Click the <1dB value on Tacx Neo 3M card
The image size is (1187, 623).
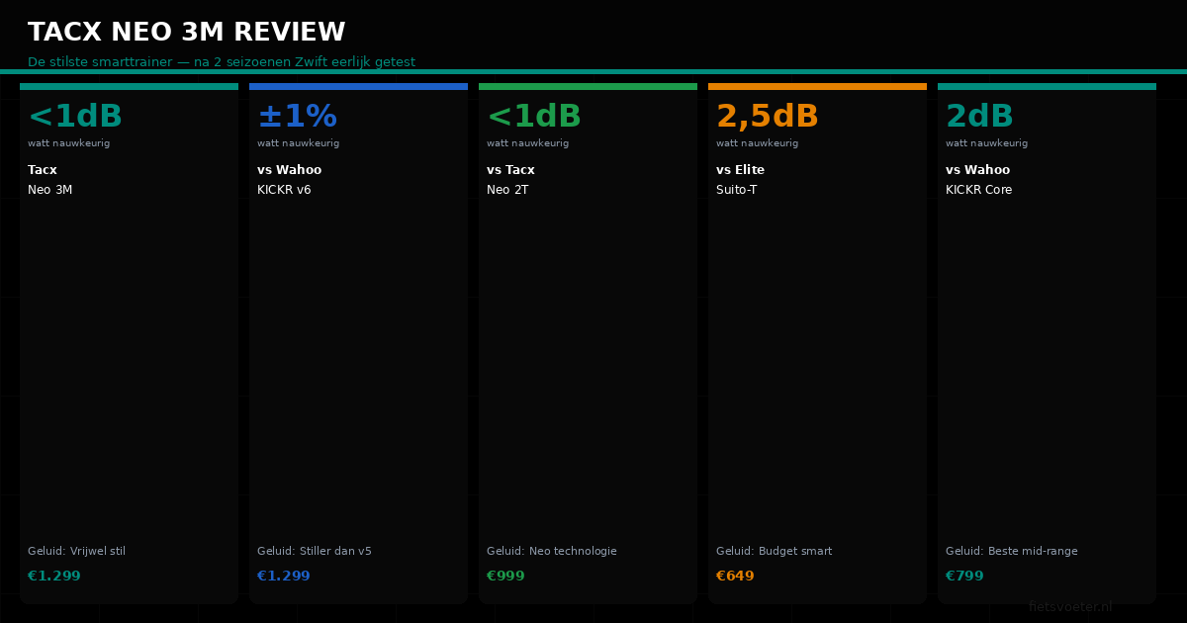point(75,117)
